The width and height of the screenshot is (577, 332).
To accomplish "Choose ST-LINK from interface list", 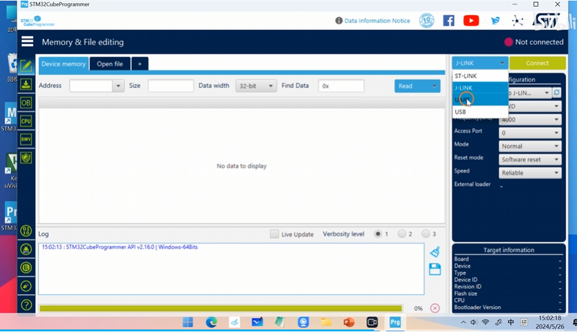I will click(x=480, y=76).
